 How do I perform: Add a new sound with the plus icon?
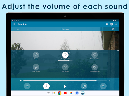point(116,24)
